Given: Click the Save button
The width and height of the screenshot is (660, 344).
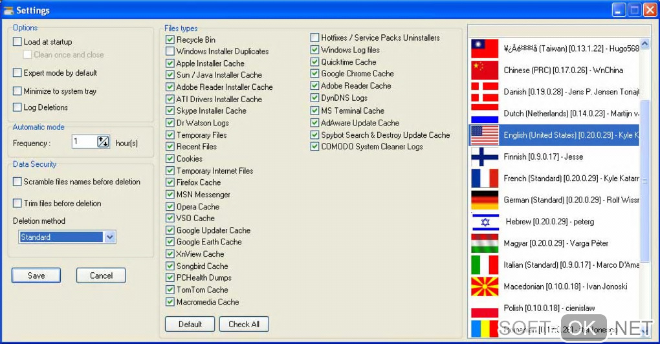Looking at the screenshot, I should (36, 275).
